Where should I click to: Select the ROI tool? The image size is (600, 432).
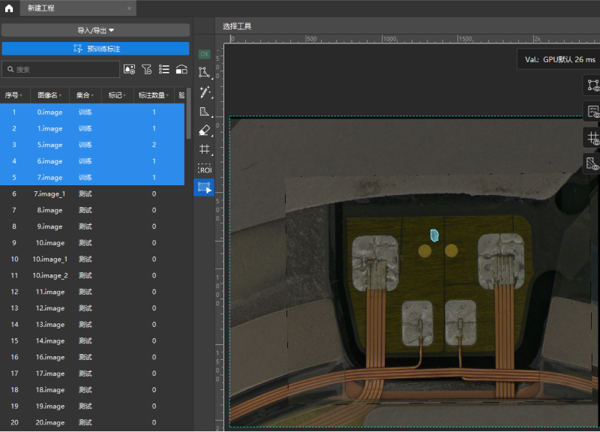[205, 169]
